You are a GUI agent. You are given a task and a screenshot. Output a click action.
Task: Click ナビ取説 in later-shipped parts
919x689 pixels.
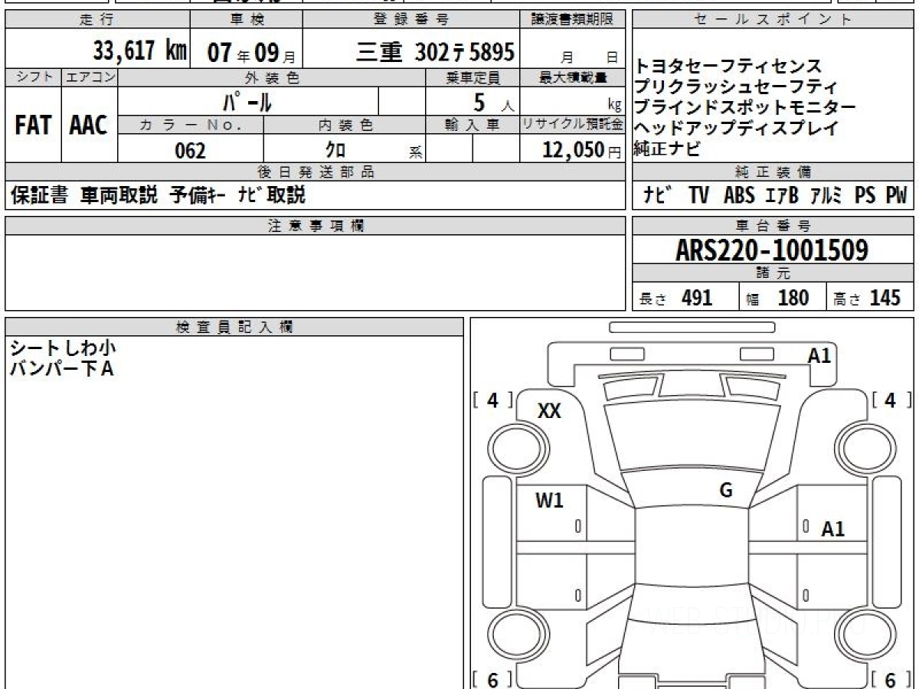tap(271, 196)
